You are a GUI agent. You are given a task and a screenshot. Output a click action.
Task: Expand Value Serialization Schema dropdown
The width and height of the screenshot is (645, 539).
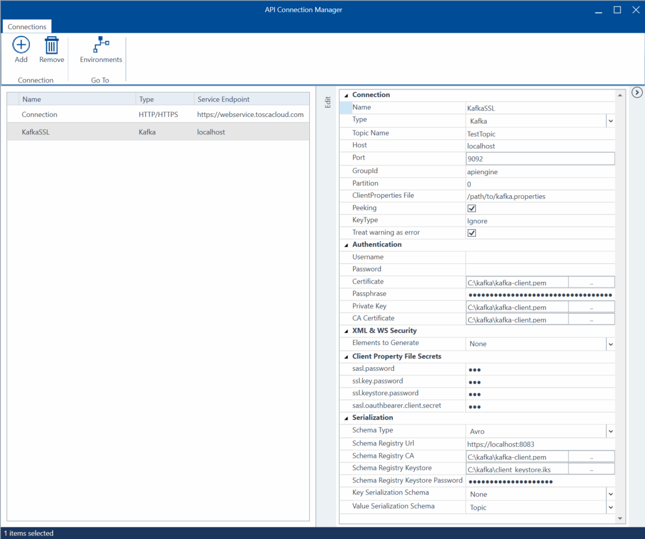[610, 507]
